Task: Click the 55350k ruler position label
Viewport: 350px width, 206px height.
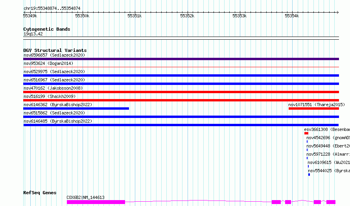Action: [x=82, y=16]
